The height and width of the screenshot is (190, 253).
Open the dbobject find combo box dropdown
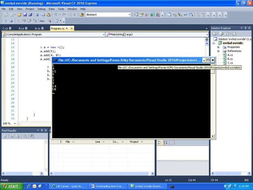(129, 15)
